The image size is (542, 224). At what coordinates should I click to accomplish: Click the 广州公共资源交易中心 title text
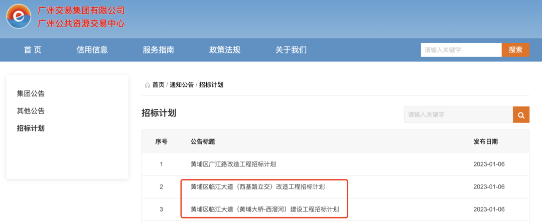click(x=81, y=24)
